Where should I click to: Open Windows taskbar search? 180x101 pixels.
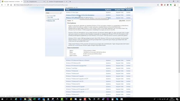(x=7, y=99)
